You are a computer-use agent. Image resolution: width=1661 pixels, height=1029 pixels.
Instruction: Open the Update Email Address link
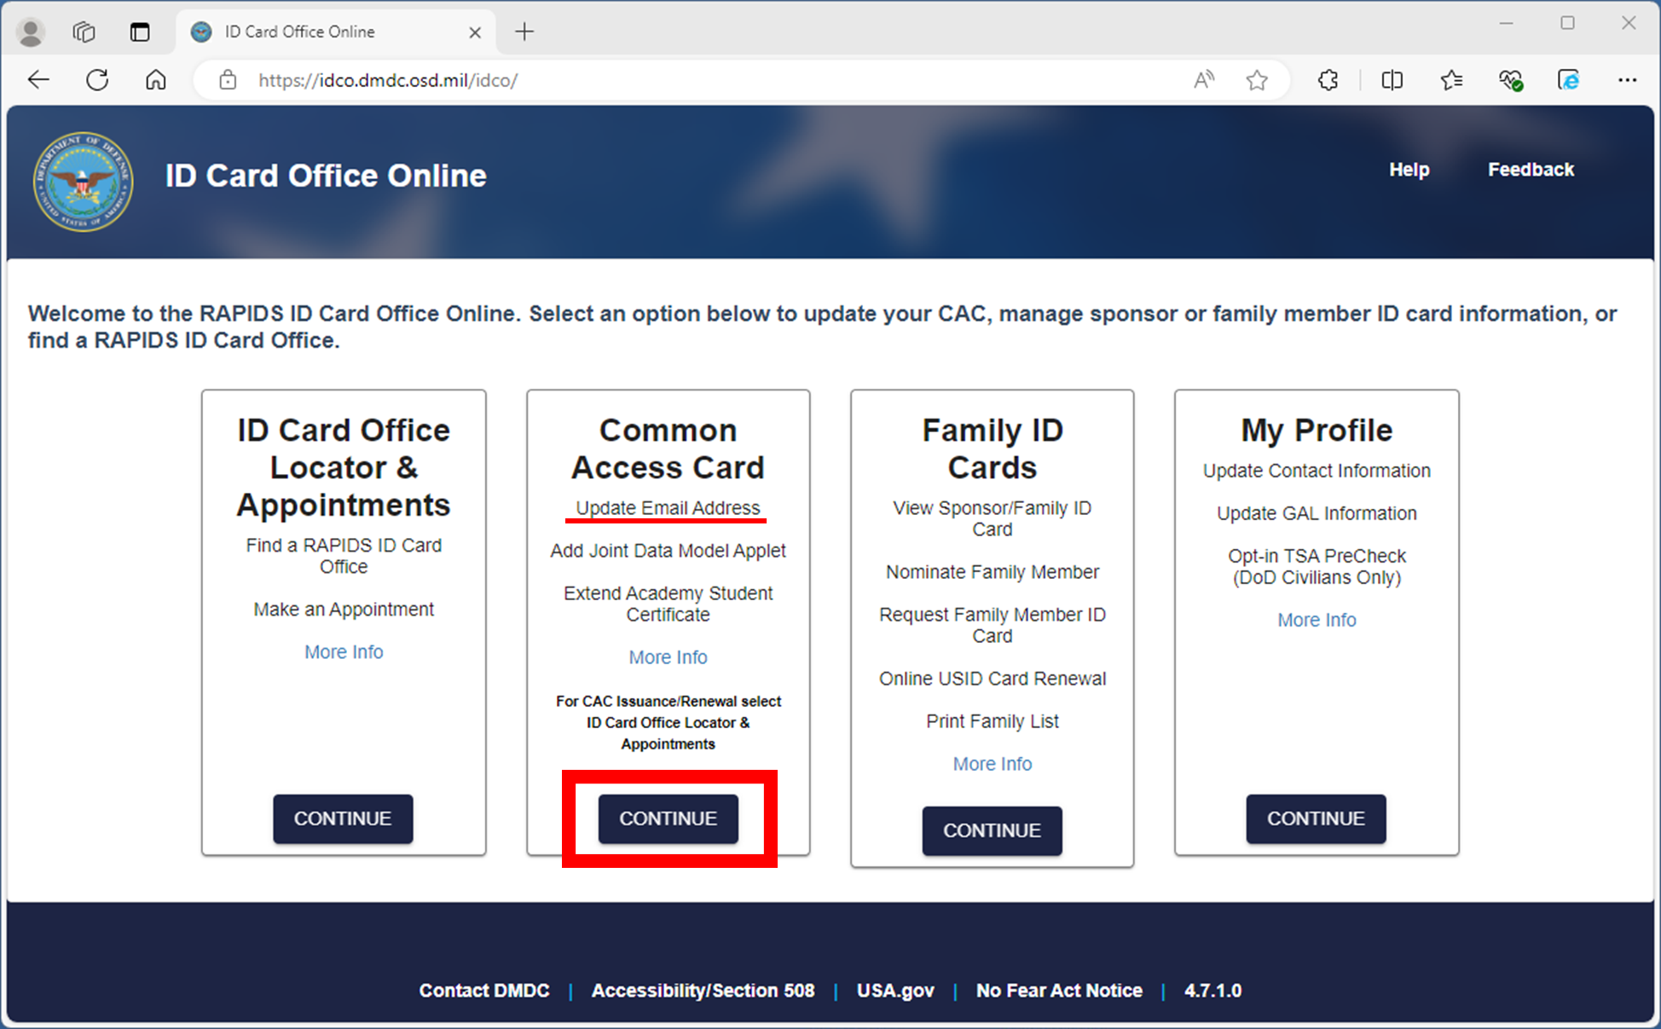666,507
